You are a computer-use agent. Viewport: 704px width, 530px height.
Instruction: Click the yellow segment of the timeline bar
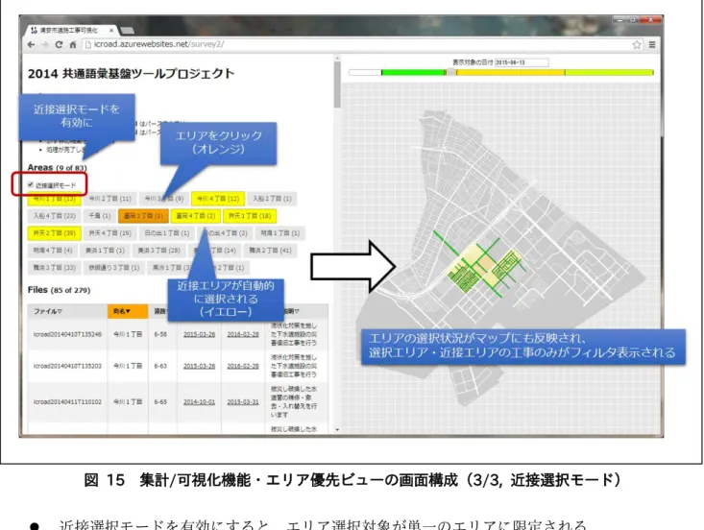[510, 72]
